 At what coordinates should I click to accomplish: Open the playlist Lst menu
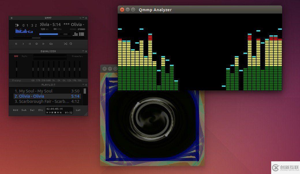click(x=78, y=110)
